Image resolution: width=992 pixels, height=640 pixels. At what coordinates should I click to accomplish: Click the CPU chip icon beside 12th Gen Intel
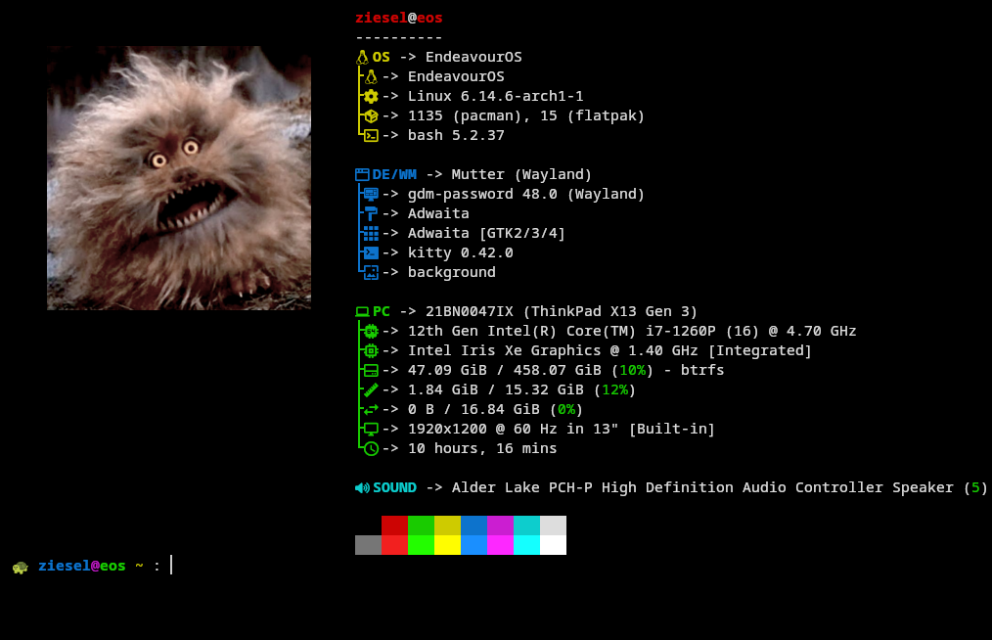point(371,331)
